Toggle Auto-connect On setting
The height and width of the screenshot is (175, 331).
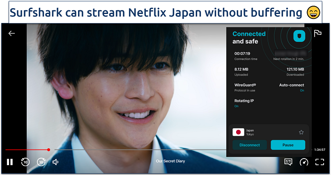tap(292, 87)
